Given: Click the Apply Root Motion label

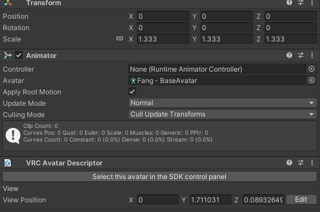Looking at the screenshot, I should (x=32, y=92).
